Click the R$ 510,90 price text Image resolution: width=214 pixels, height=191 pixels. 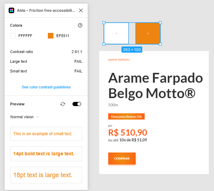coord(128,132)
